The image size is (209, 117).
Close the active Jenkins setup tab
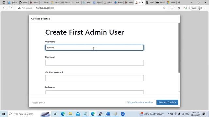[x=142, y=2]
